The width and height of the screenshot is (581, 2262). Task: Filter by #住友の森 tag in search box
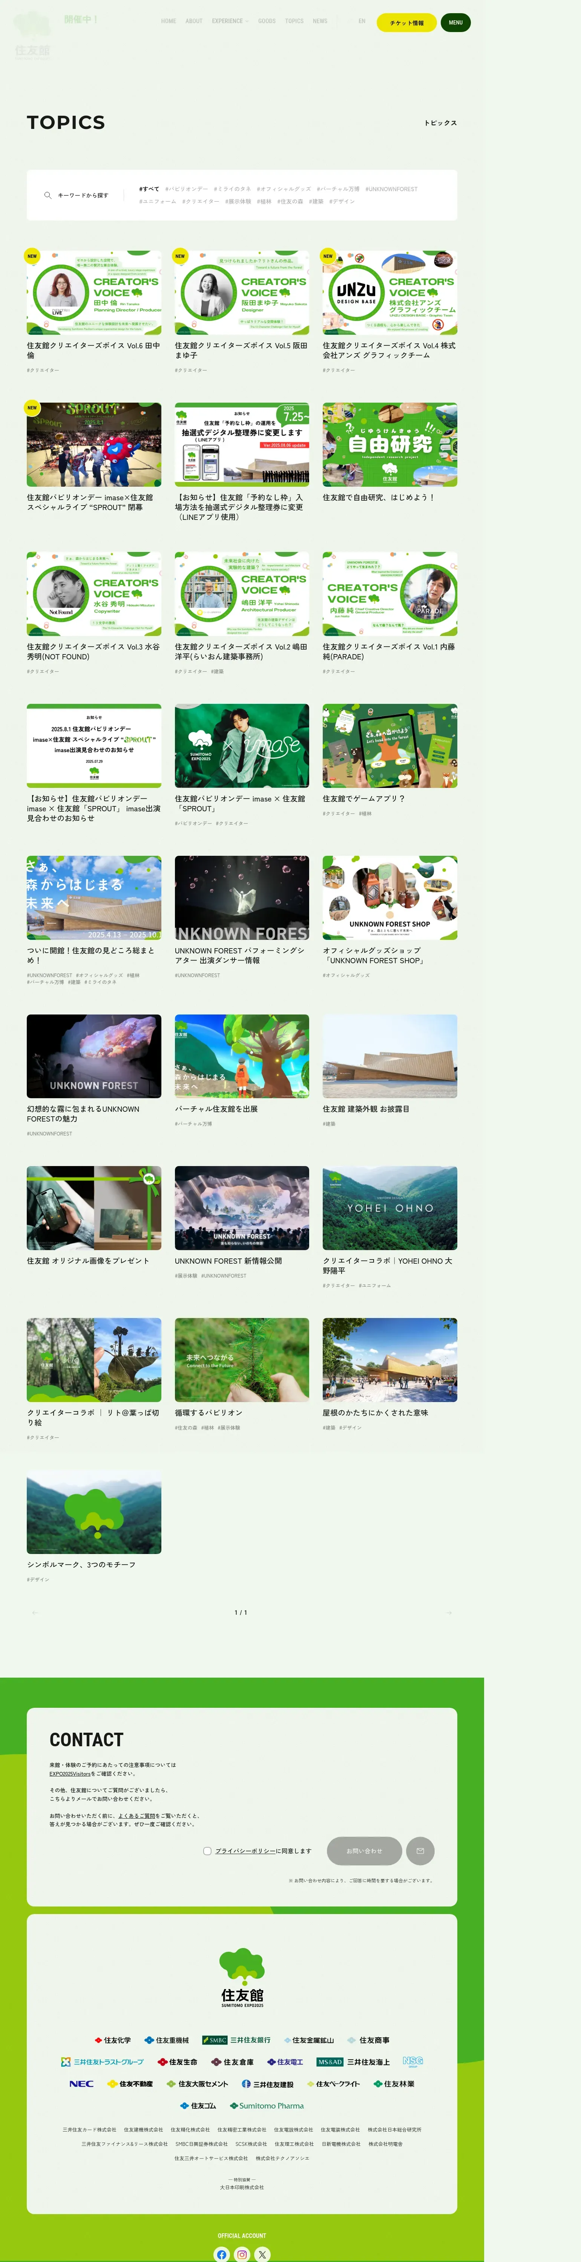click(x=290, y=201)
